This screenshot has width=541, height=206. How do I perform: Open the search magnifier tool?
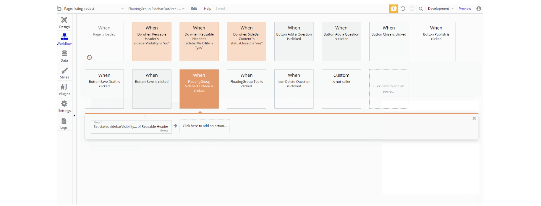pyautogui.click(x=421, y=9)
